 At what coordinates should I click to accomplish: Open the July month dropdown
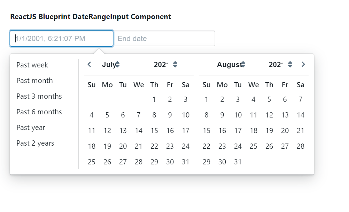point(109,64)
